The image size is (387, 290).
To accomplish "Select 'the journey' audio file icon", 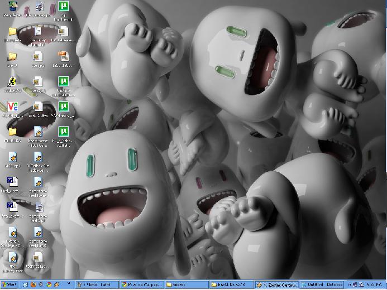I will (13, 263).
